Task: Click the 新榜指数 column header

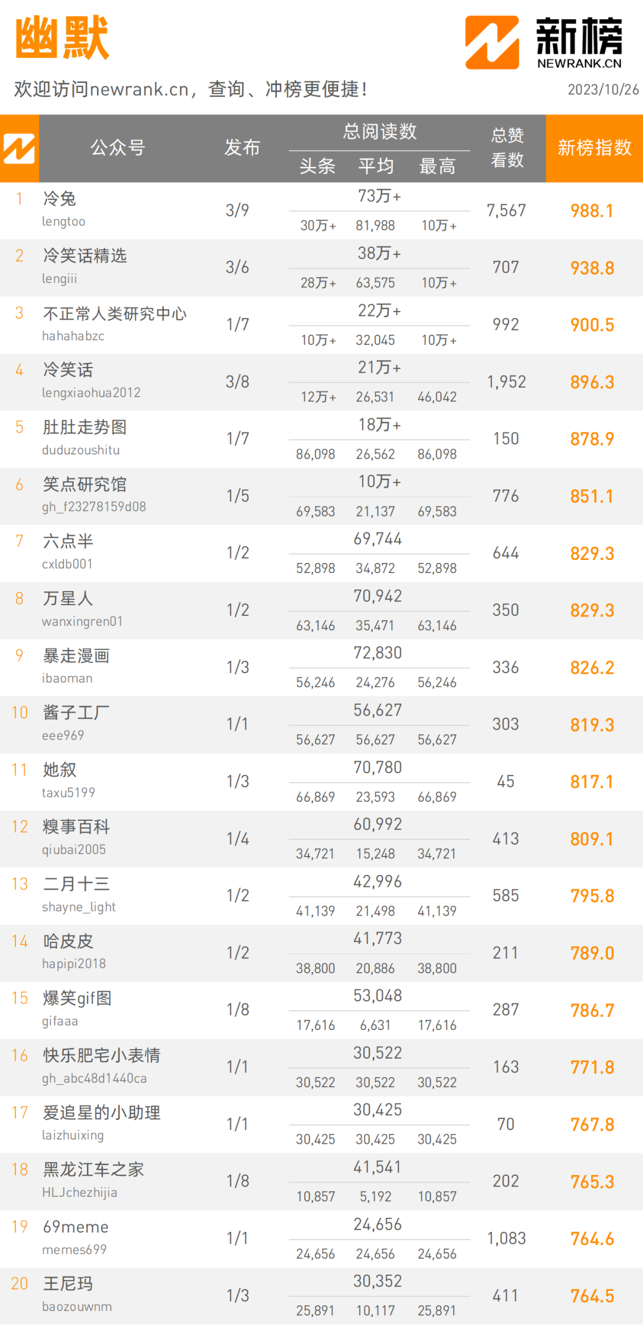Action: (x=594, y=148)
